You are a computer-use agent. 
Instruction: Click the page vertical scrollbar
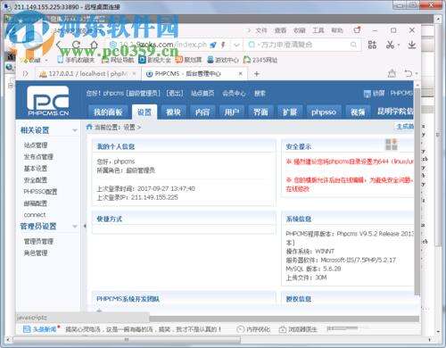click(x=417, y=192)
